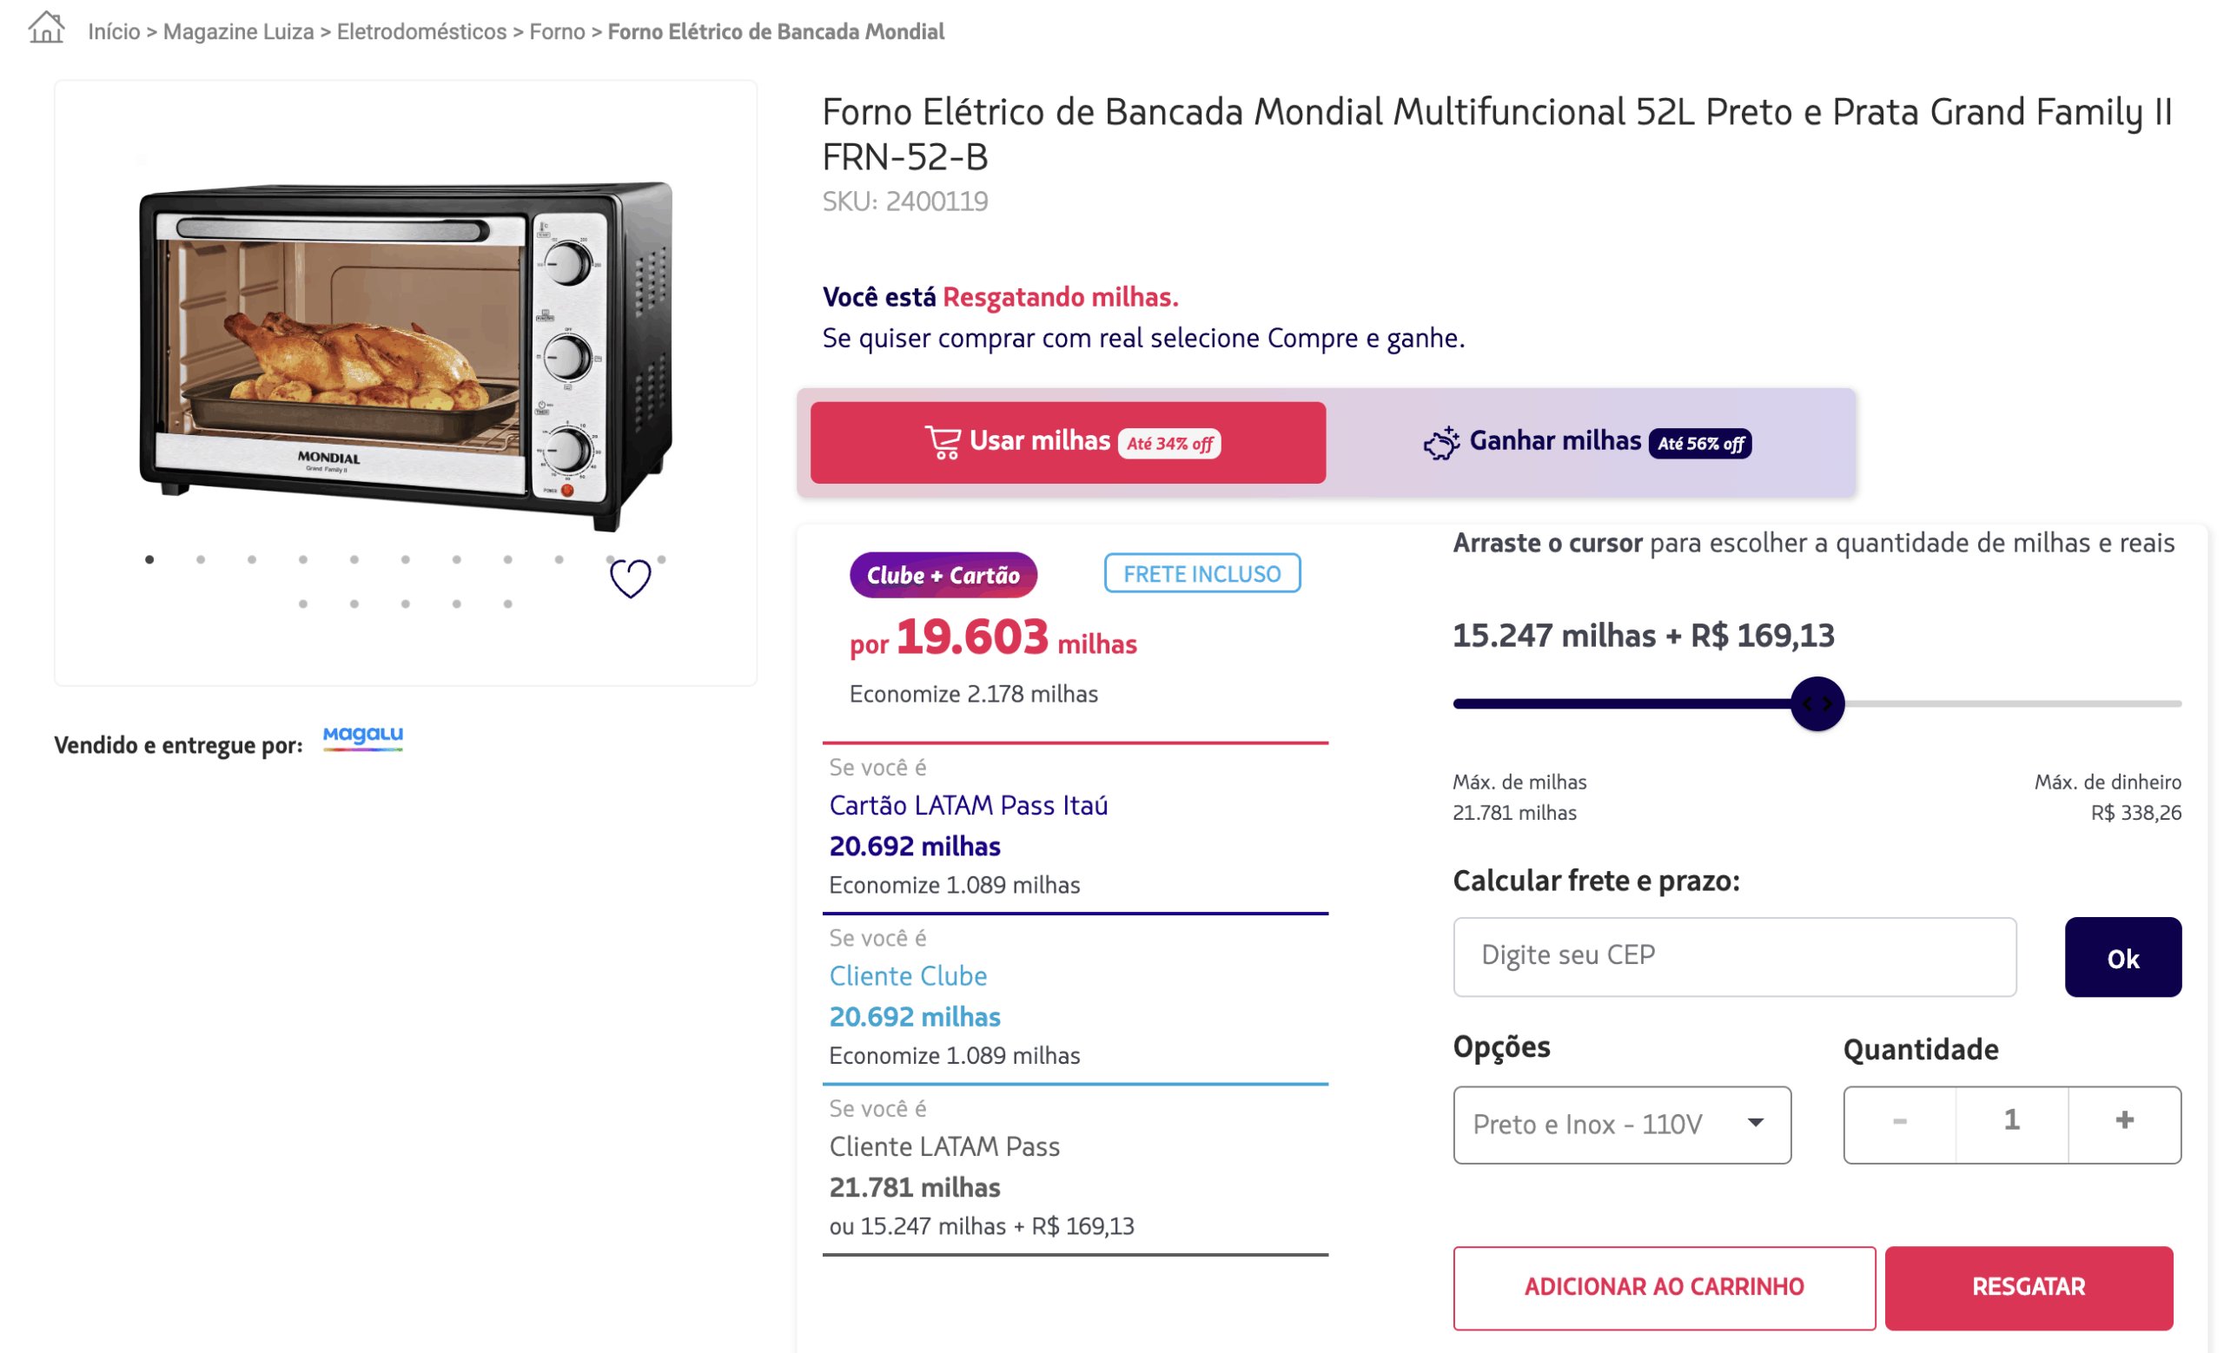Open the Magazine Luiza breadcrumb link
Screen dimensions: 2224x1353
(238, 32)
